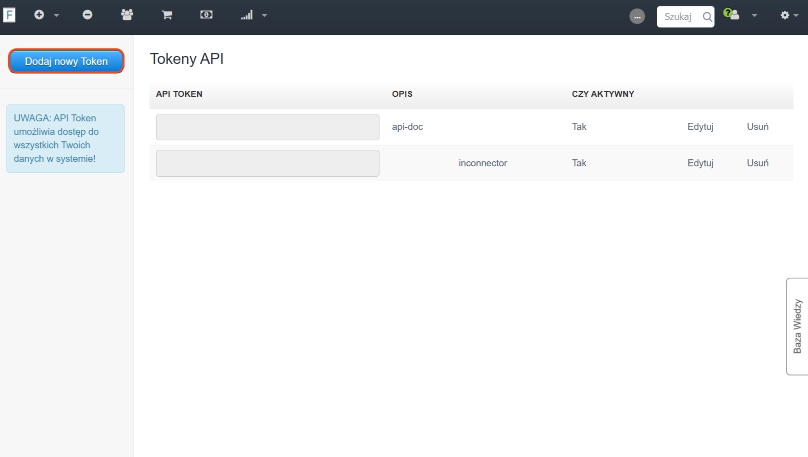Open the Baza Wiedzy side tab
Image resolution: width=808 pixels, height=457 pixels.
point(797,326)
